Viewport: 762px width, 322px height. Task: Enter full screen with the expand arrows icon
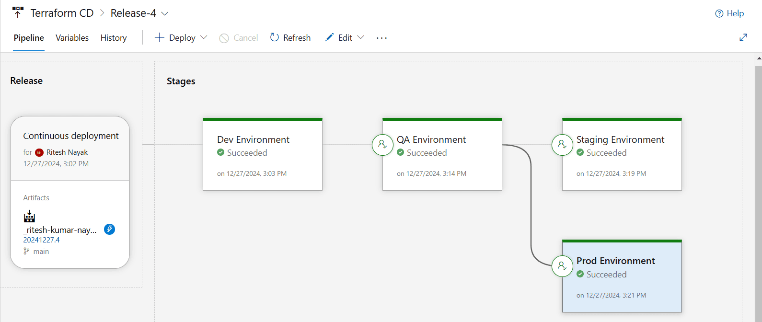(743, 37)
